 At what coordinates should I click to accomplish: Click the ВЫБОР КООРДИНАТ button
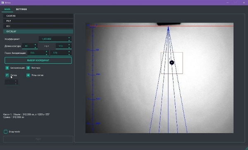(x=38, y=60)
